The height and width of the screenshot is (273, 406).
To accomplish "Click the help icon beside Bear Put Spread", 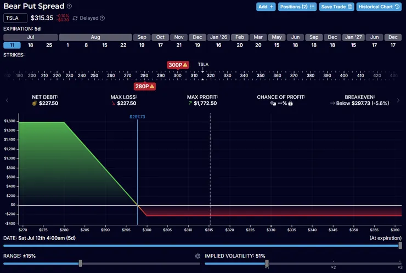I will [x=69, y=6].
